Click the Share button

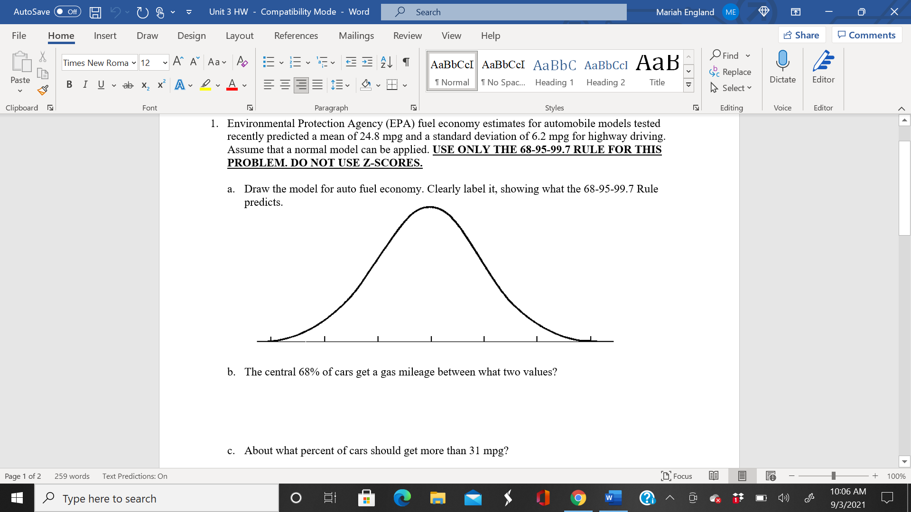[x=801, y=35]
